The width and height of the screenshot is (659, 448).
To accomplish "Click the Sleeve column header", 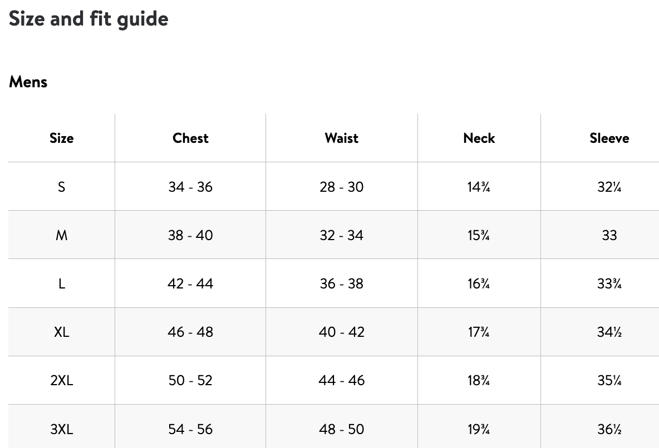I will (609, 138).
